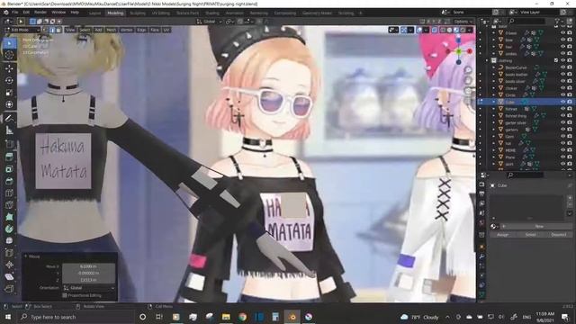The width and height of the screenshot is (576, 324).
Task: Switch to vertex select mode
Action: coord(46,30)
